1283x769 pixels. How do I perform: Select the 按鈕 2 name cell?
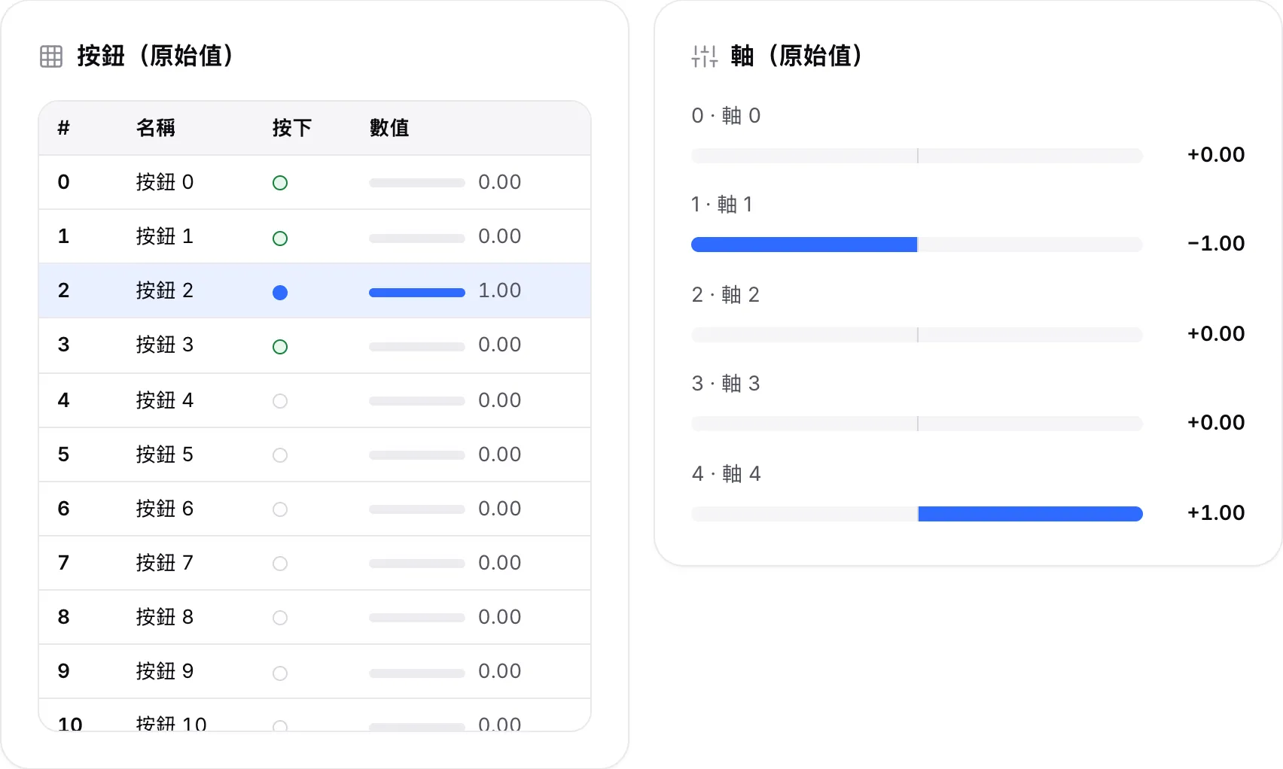pos(165,290)
